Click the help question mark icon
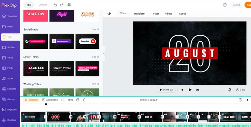 [x=225, y=5]
